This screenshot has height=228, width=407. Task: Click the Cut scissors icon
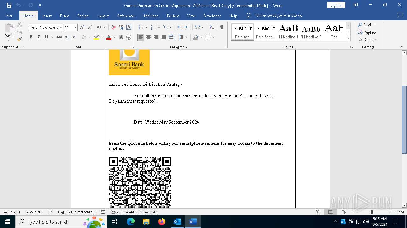tap(19, 25)
